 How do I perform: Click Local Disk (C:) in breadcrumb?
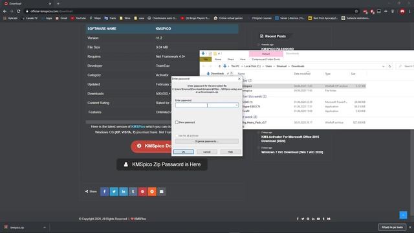tap(252, 66)
